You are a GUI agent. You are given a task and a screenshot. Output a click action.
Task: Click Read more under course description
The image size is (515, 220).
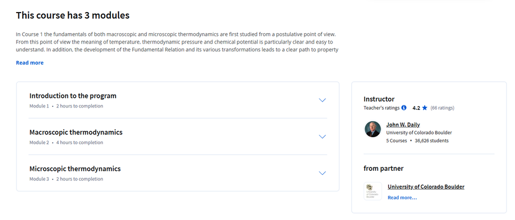coord(30,63)
